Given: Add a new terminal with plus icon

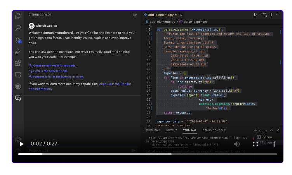Looking at the screenshot, I should (x=255, y=130).
